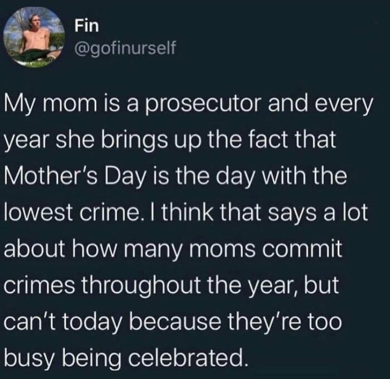Click the @gofinurself handle
The image size is (390, 379).
tap(124, 50)
